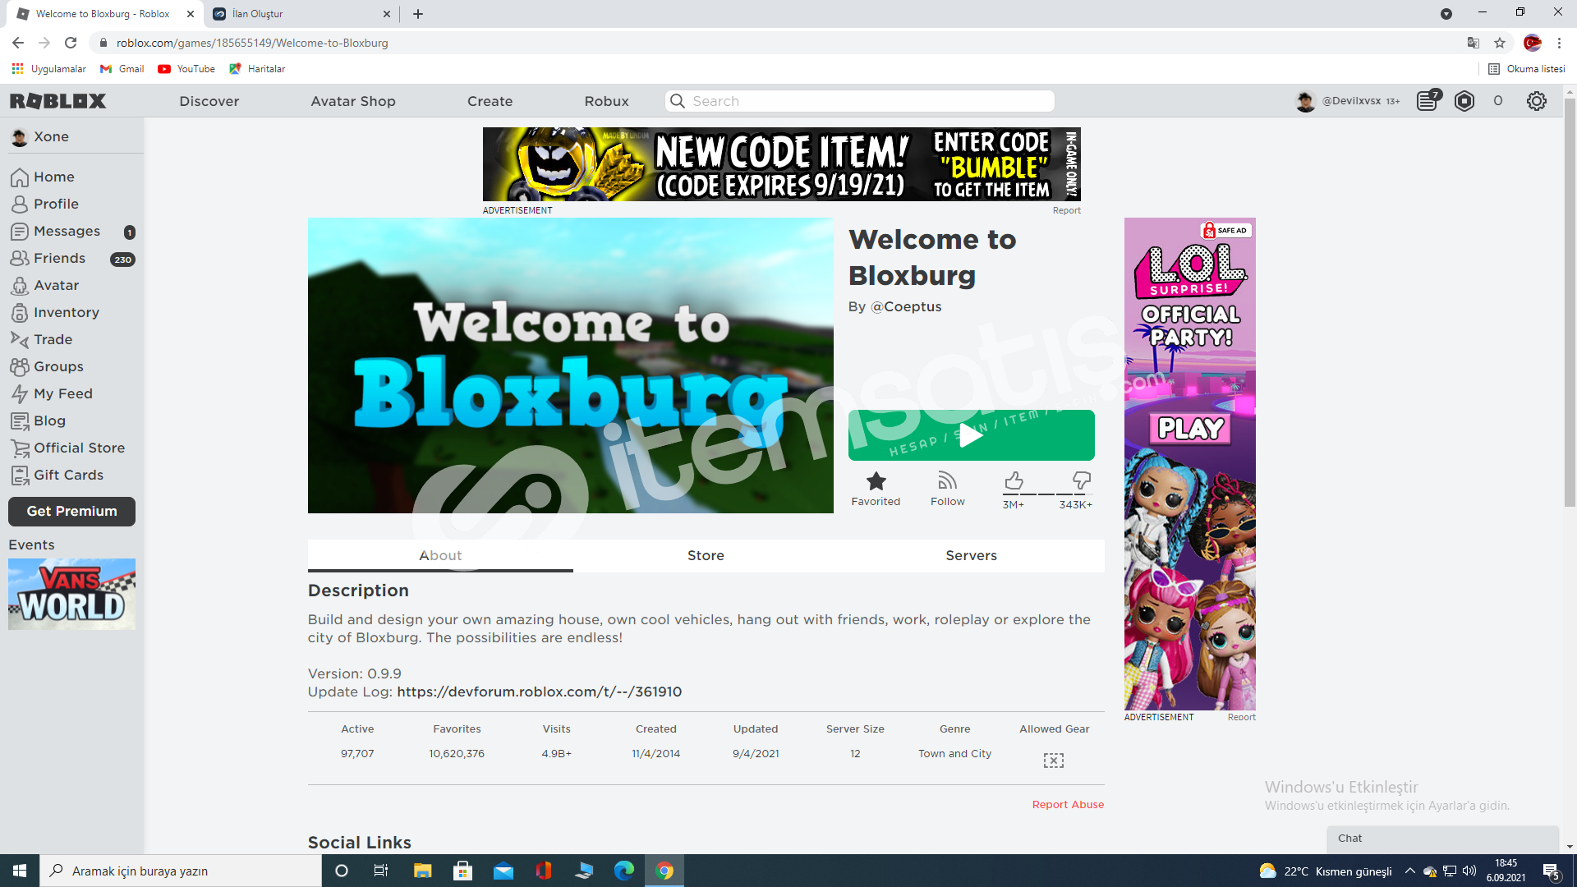1577x887 pixels.
Task: Click the Roblox search field
Action: (860, 101)
